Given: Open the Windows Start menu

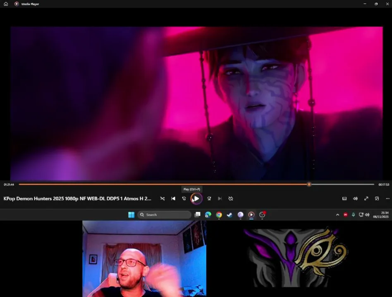Looking at the screenshot, I should tap(131, 215).
